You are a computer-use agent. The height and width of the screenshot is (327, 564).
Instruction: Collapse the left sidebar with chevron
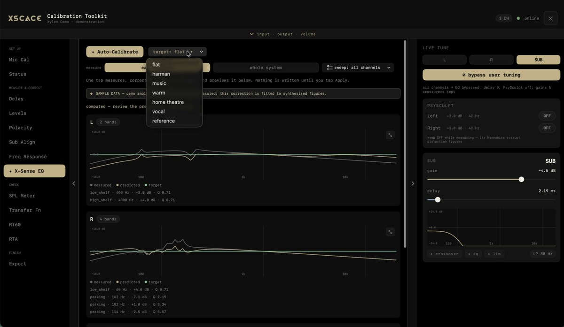pyautogui.click(x=74, y=183)
